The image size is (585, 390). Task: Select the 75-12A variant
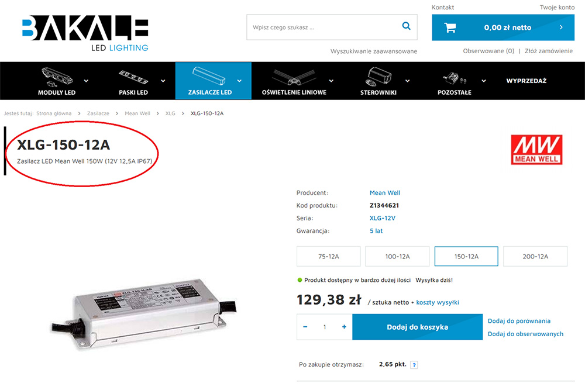[x=329, y=257]
